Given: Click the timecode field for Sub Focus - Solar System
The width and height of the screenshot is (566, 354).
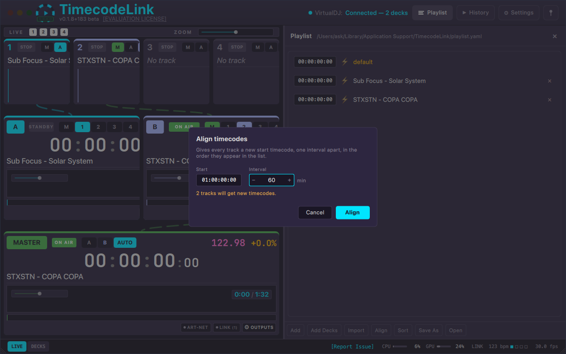Looking at the screenshot, I should pos(315,81).
